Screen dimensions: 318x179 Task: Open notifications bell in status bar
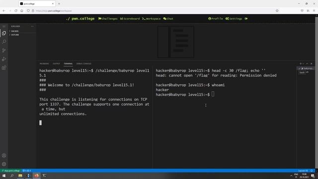[x=312, y=171]
